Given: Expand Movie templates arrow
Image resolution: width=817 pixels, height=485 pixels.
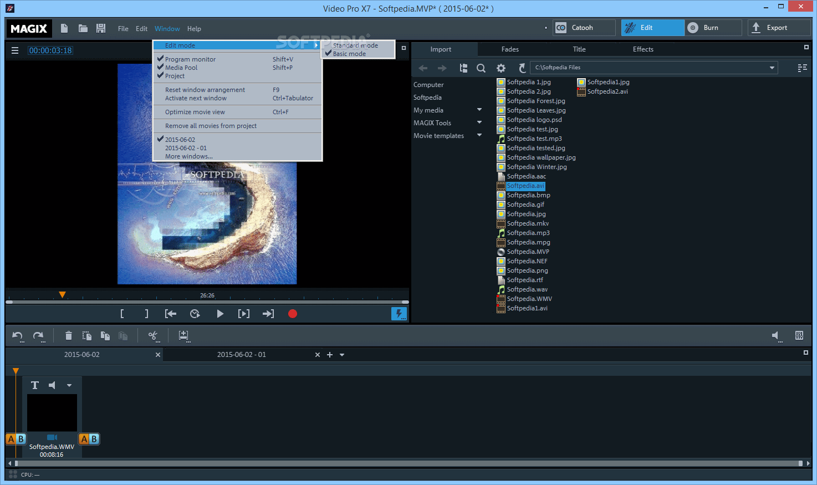Looking at the screenshot, I should tap(479, 135).
